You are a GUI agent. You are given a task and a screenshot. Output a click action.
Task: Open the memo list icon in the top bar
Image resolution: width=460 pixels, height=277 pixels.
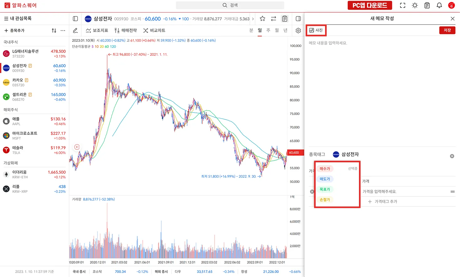coord(427,5)
